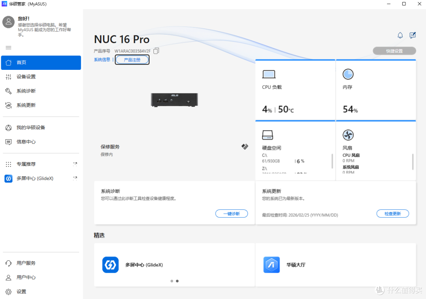Open the notifications bell icon
The image size is (426, 299).
tap(400, 36)
